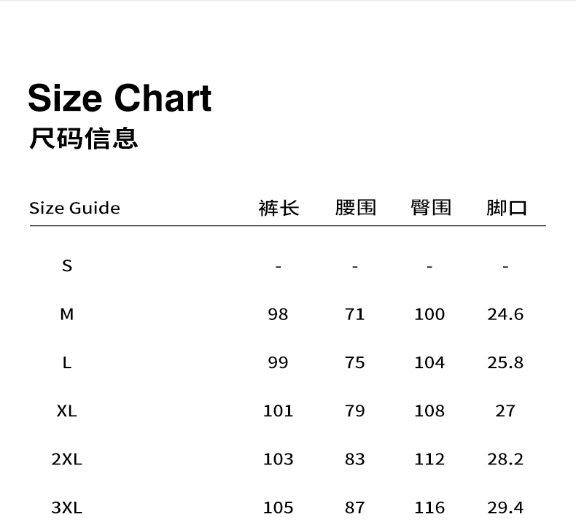The height and width of the screenshot is (525, 576).
Task: Click the 脚口 column header
Action: pyautogui.click(x=506, y=208)
